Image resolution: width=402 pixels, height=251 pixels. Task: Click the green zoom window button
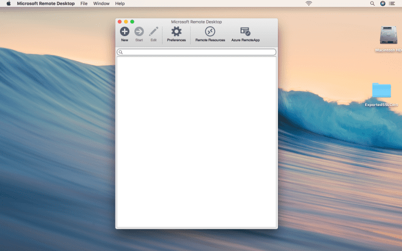click(132, 22)
